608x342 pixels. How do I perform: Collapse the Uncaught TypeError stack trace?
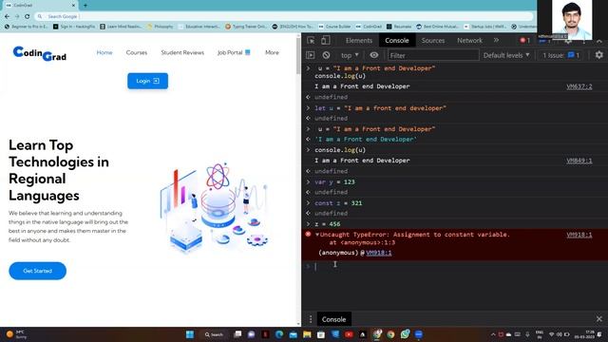coord(317,235)
